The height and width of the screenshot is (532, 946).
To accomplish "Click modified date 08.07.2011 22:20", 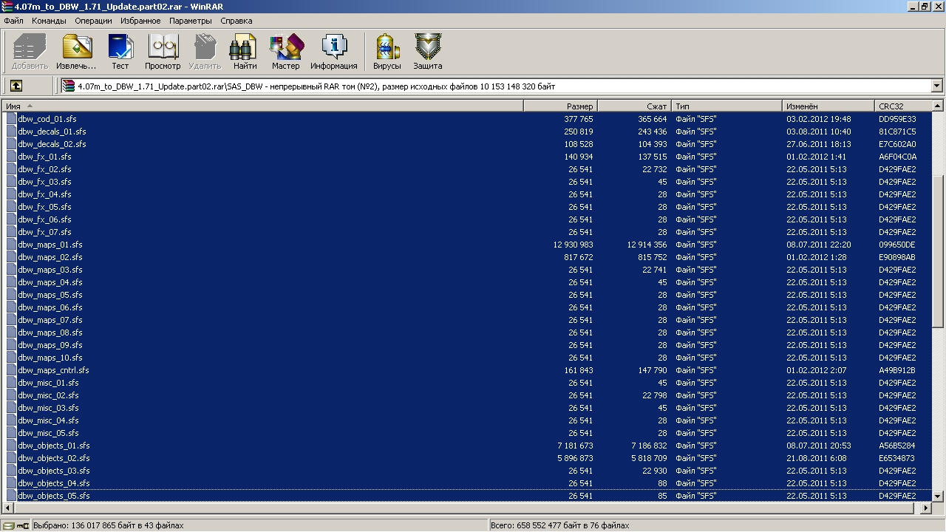I will [x=819, y=245].
